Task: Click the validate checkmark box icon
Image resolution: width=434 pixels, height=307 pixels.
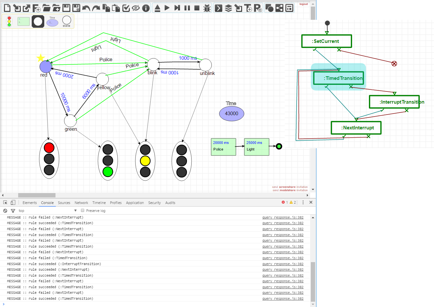Action: tap(126, 8)
